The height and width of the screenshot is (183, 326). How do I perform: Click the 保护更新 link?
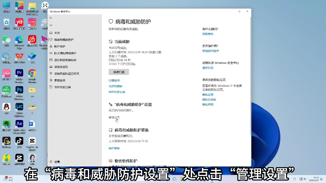pyautogui.click(x=114, y=148)
